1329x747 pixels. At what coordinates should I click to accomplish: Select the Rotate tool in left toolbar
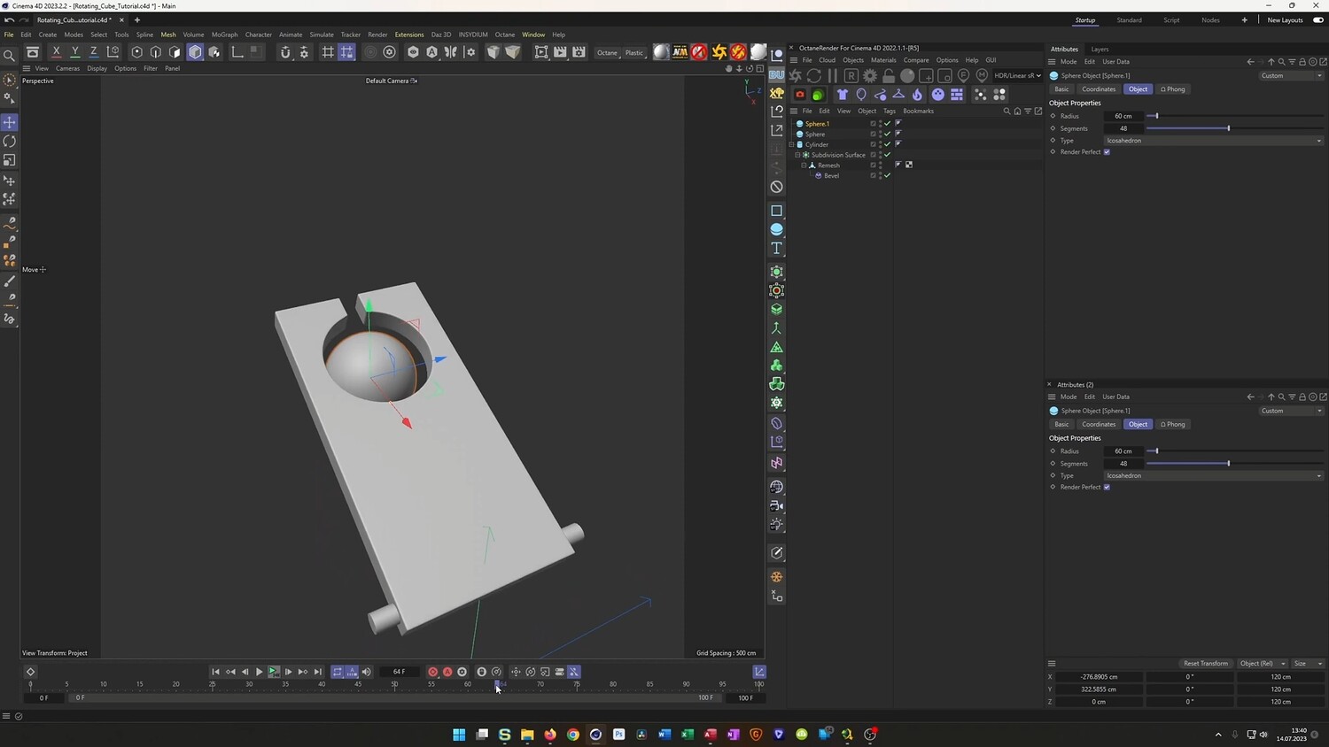coord(10,142)
